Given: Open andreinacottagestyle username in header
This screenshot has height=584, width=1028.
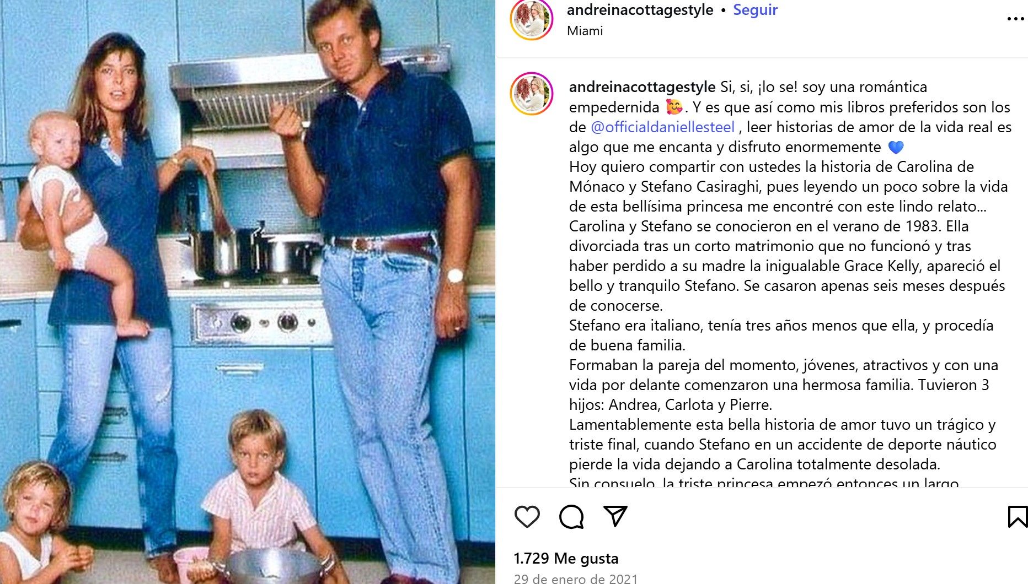Looking at the screenshot, I should 640,10.
